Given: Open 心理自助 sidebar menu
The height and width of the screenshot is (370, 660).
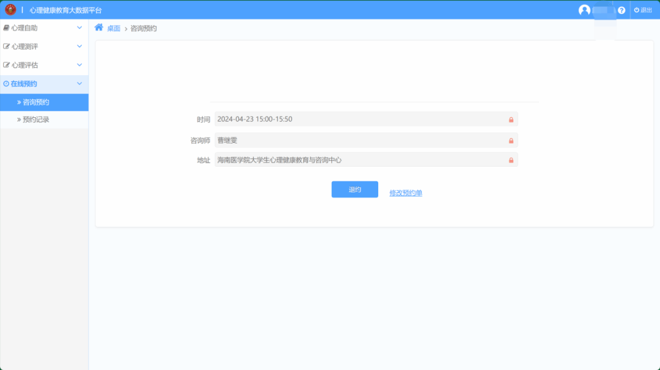Looking at the screenshot, I should coord(44,27).
